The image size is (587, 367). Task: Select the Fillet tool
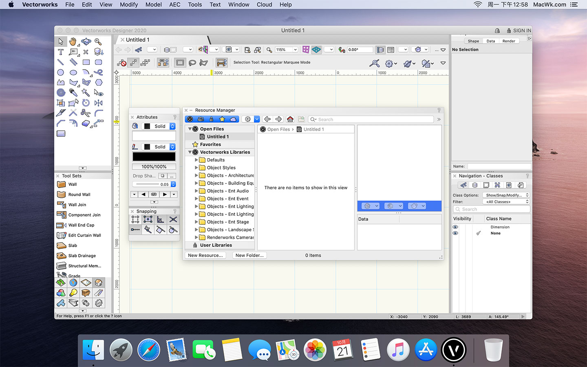[98, 113]
